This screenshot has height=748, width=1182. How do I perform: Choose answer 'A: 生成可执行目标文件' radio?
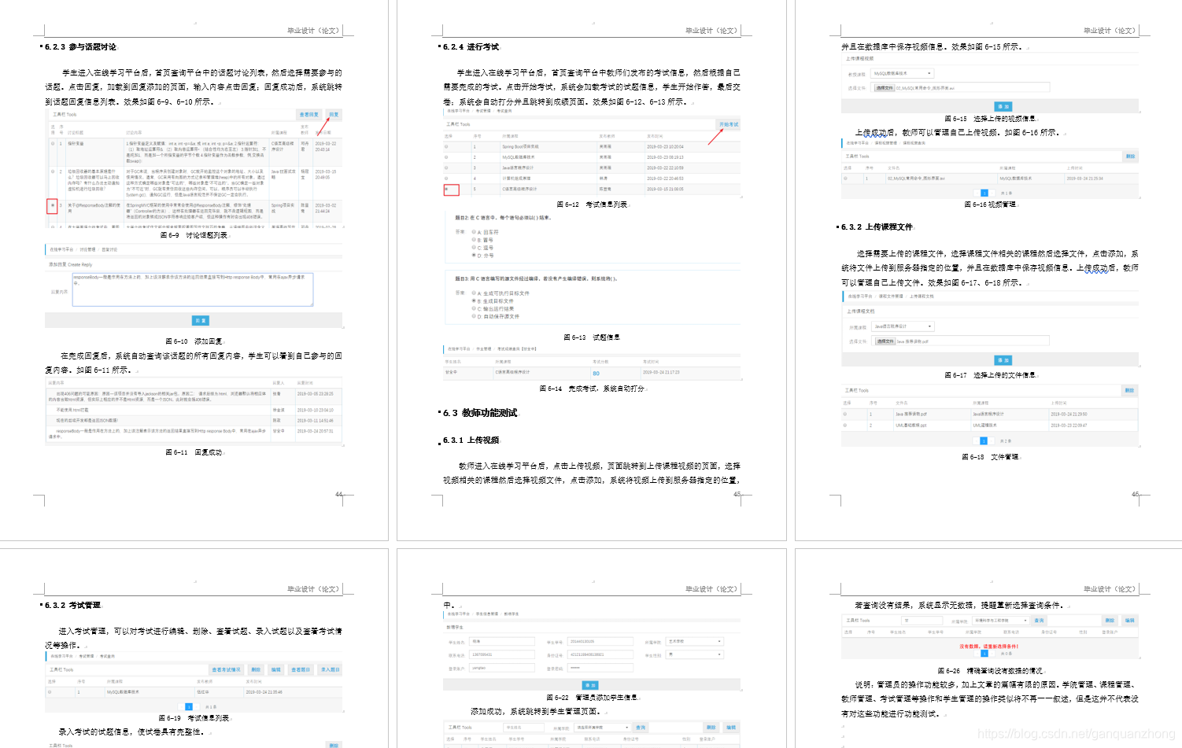click(x=474, y=293)
